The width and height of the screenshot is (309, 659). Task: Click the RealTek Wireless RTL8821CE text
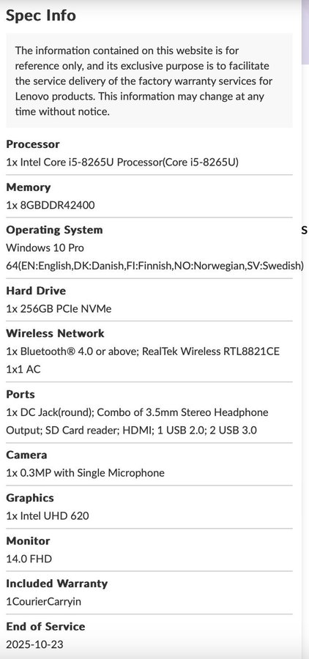(x=211, y=351)
